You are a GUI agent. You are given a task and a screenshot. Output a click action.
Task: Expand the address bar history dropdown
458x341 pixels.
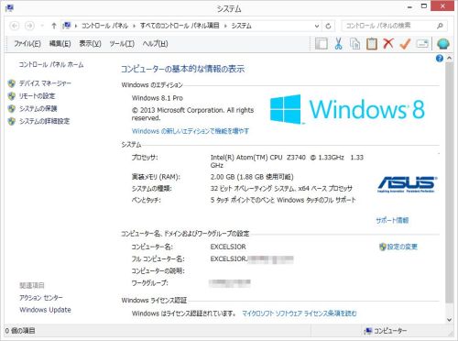click(317, 26)
